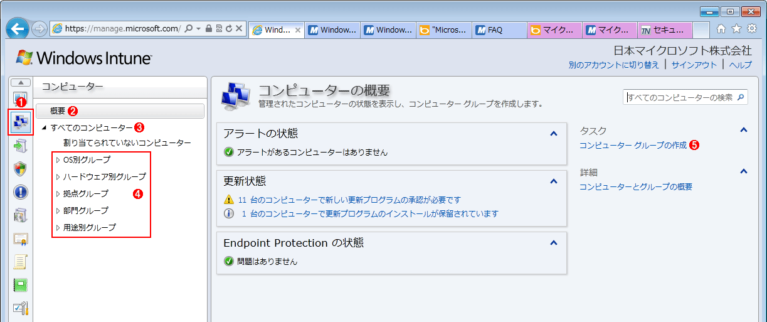Expand the OS別グループ node
Image resolution: width=767 pixels, height=322 pixels.
[58, 160]
